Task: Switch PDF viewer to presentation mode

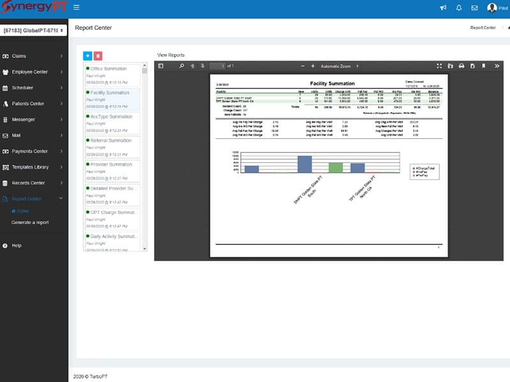Action: (x=439, y=66)
